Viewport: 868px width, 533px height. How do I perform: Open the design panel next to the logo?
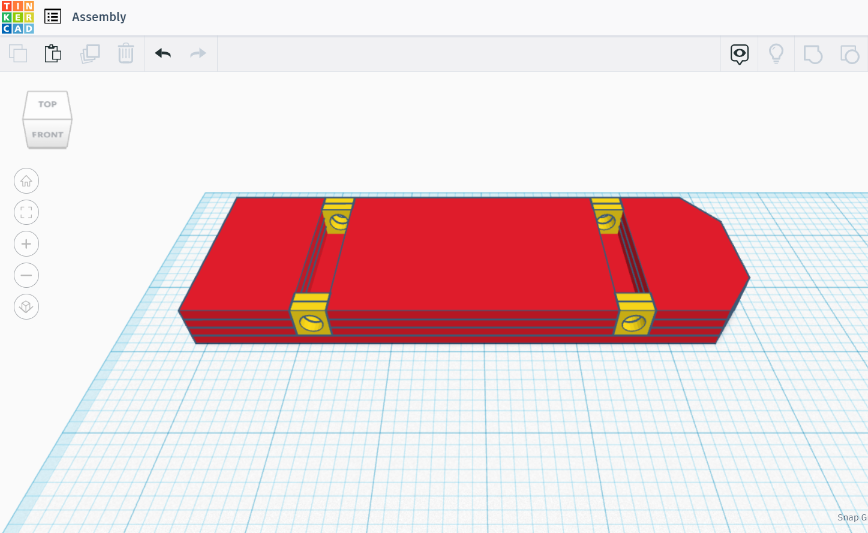click(x=53, y=16)
